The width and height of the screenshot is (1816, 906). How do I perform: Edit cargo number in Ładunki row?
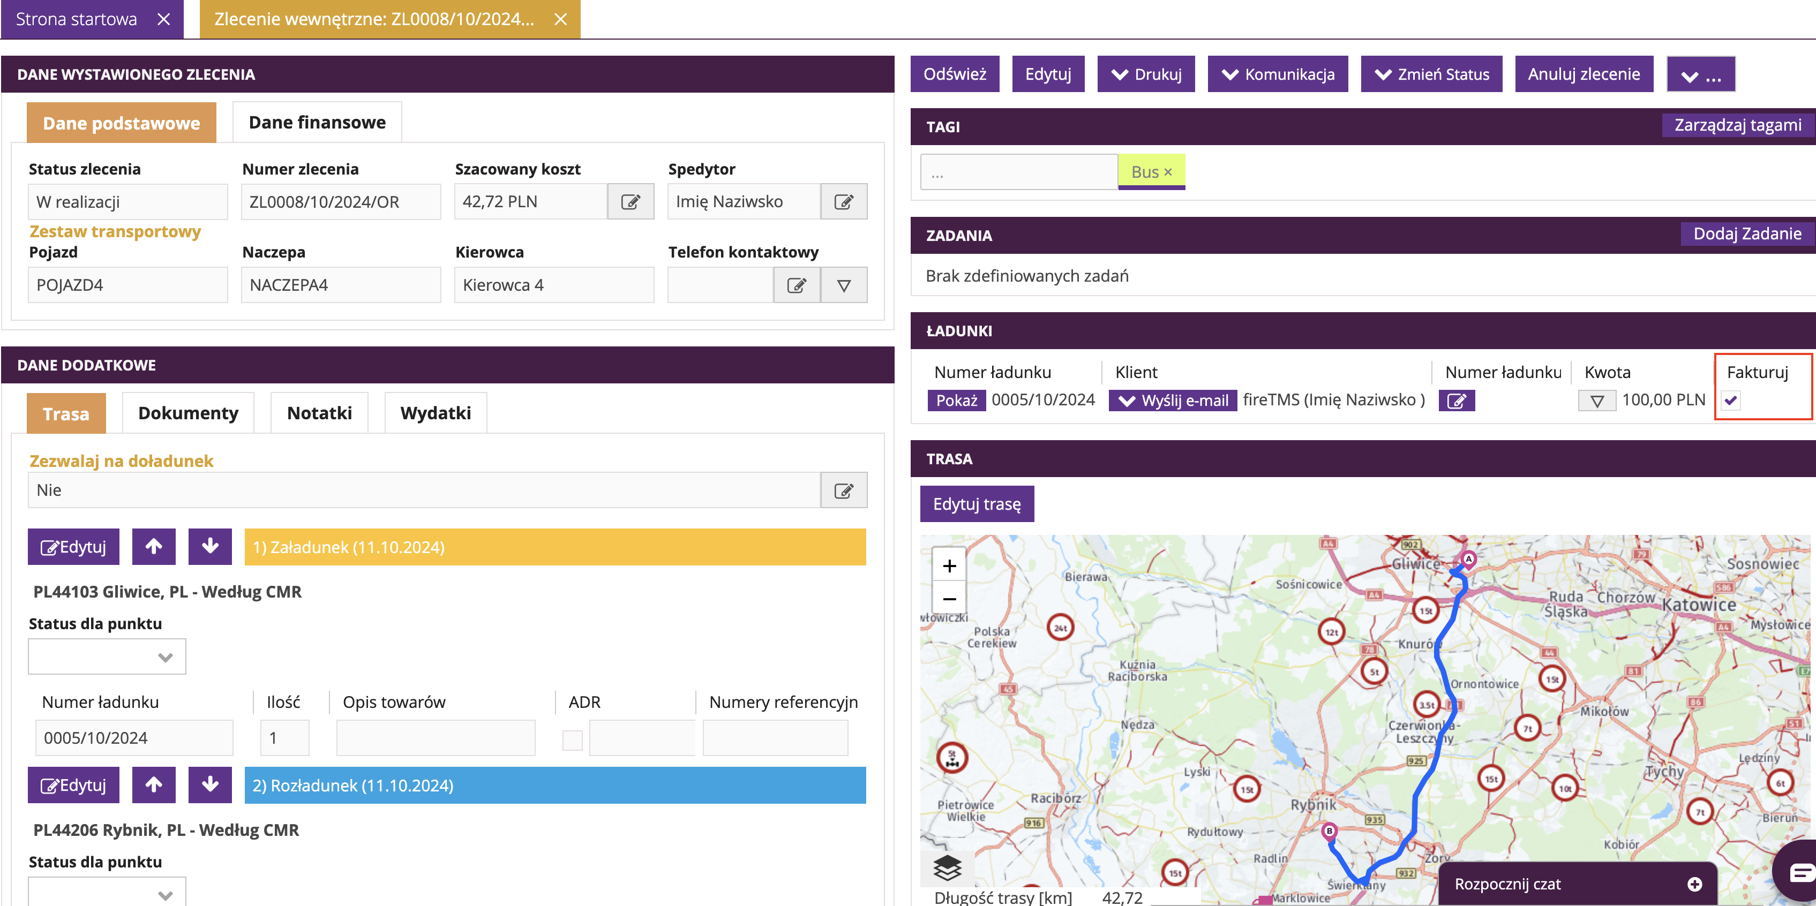point(1456,401)
